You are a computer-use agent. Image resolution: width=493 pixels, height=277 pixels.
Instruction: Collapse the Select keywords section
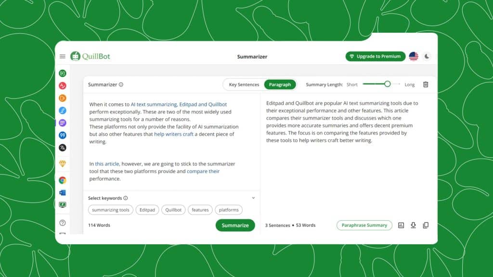pos(253,198)
